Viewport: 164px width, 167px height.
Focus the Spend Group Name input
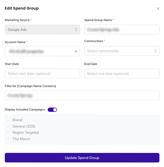coord(122,30)
